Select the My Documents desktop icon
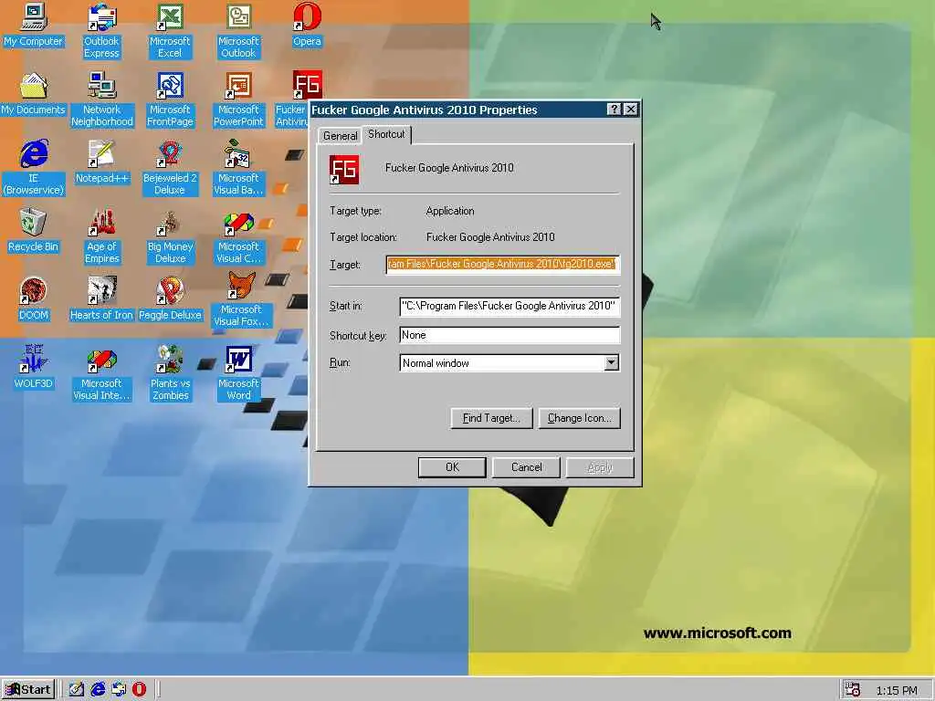935x701 pixels. [x=33, y=94]
